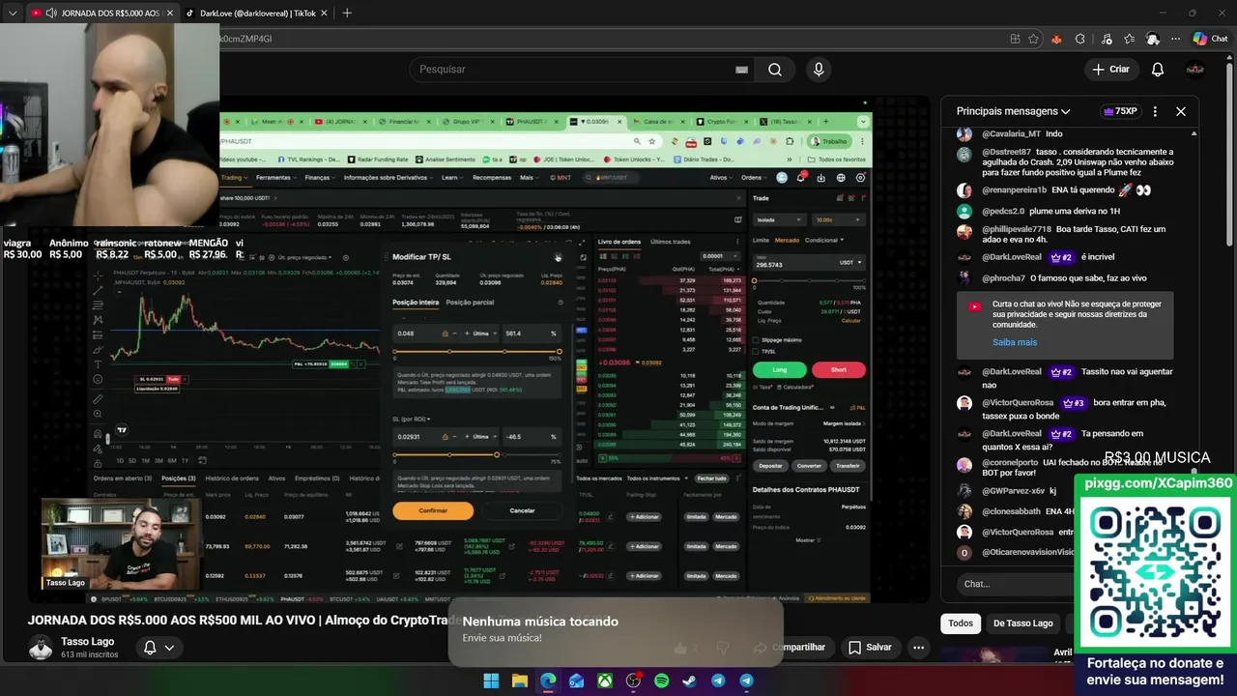
Task: Open the Tasso Lago channel name
Action: pos(88,642)
